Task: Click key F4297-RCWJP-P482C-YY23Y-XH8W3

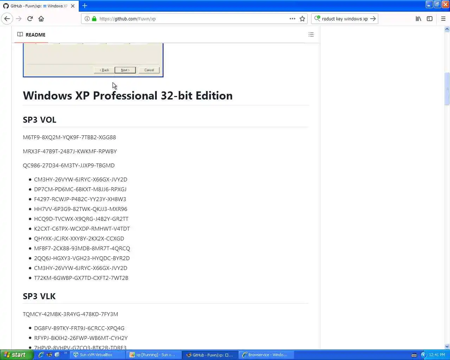Action: [x=80, y=199]
